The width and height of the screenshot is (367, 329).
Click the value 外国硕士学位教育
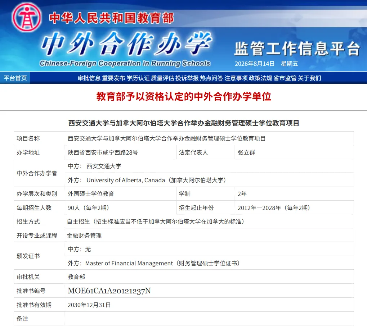(91, 194)
